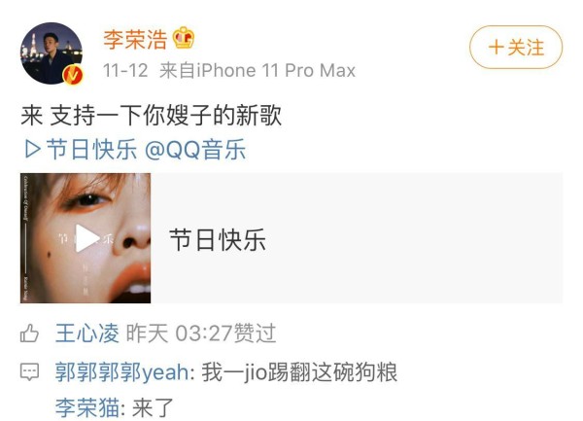Play the song on album cover
583x421 pixels.
[86, 238]
